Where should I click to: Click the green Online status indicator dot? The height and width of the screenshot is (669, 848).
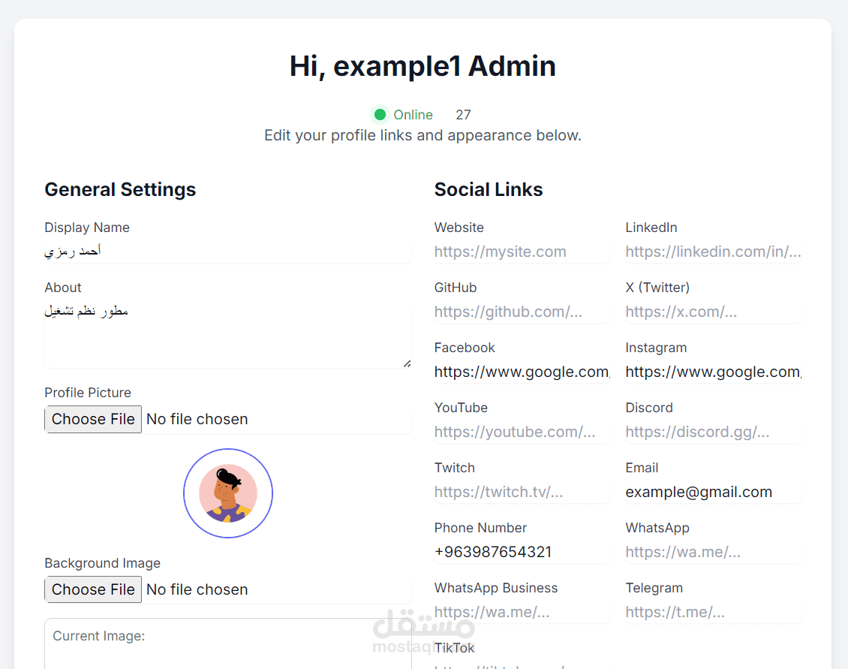(x=380, y=115)
